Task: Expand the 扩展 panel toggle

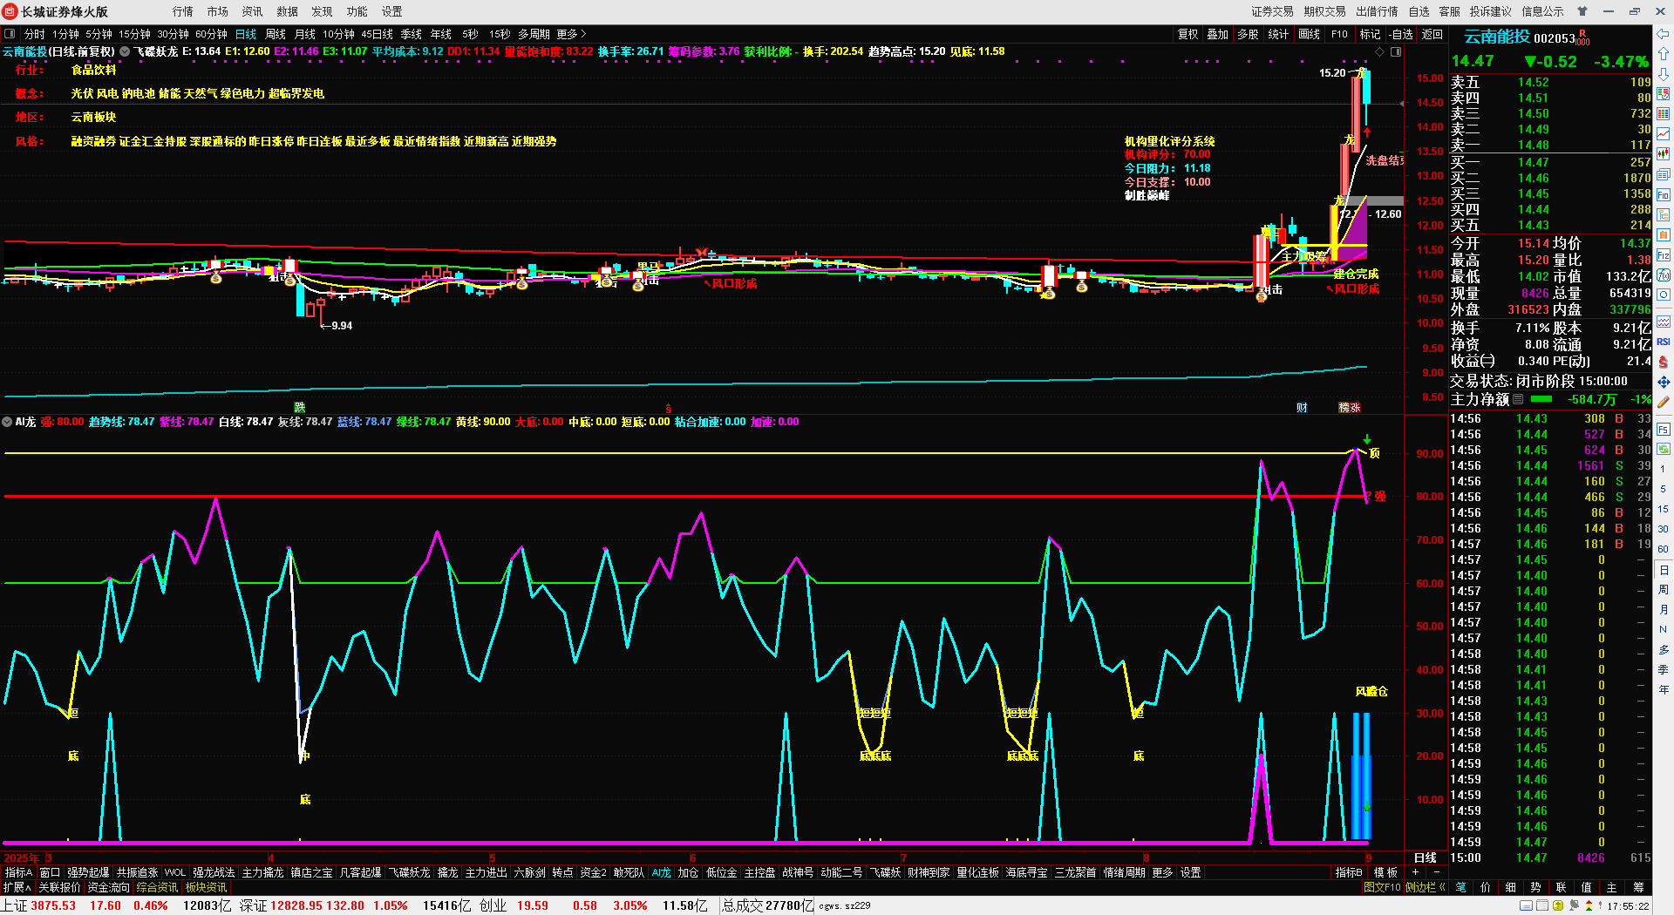Action: (x=17, y=887)
